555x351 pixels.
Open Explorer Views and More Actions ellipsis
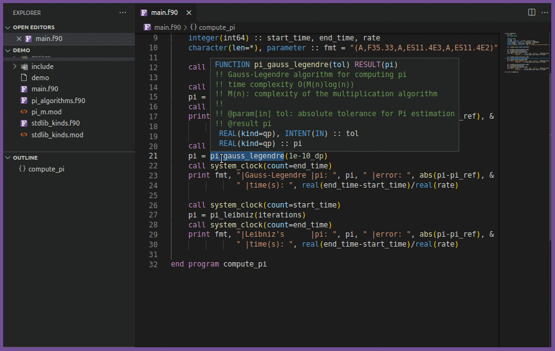coord(123,12)
